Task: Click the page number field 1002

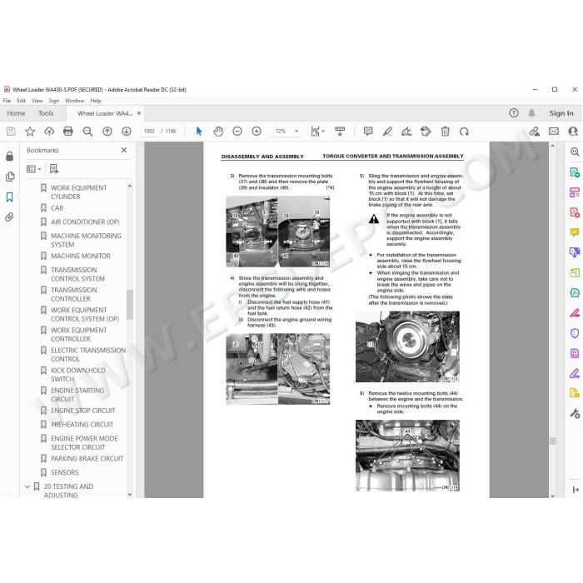Action: tap(149, 132)
